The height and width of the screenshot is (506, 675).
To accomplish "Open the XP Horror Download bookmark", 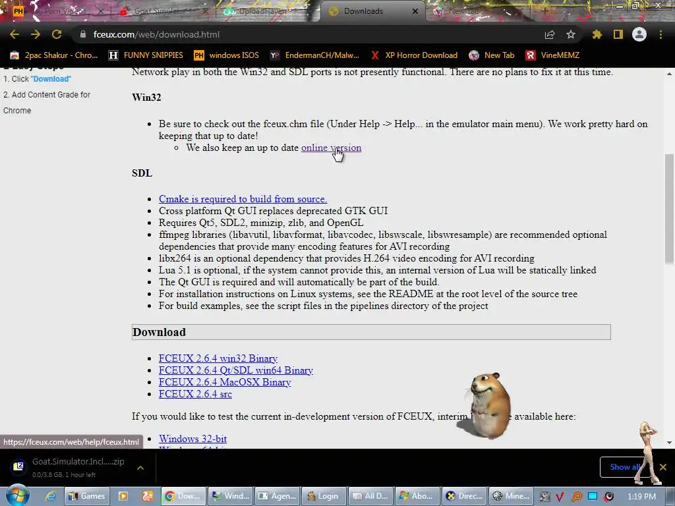I will pos(414,55).
